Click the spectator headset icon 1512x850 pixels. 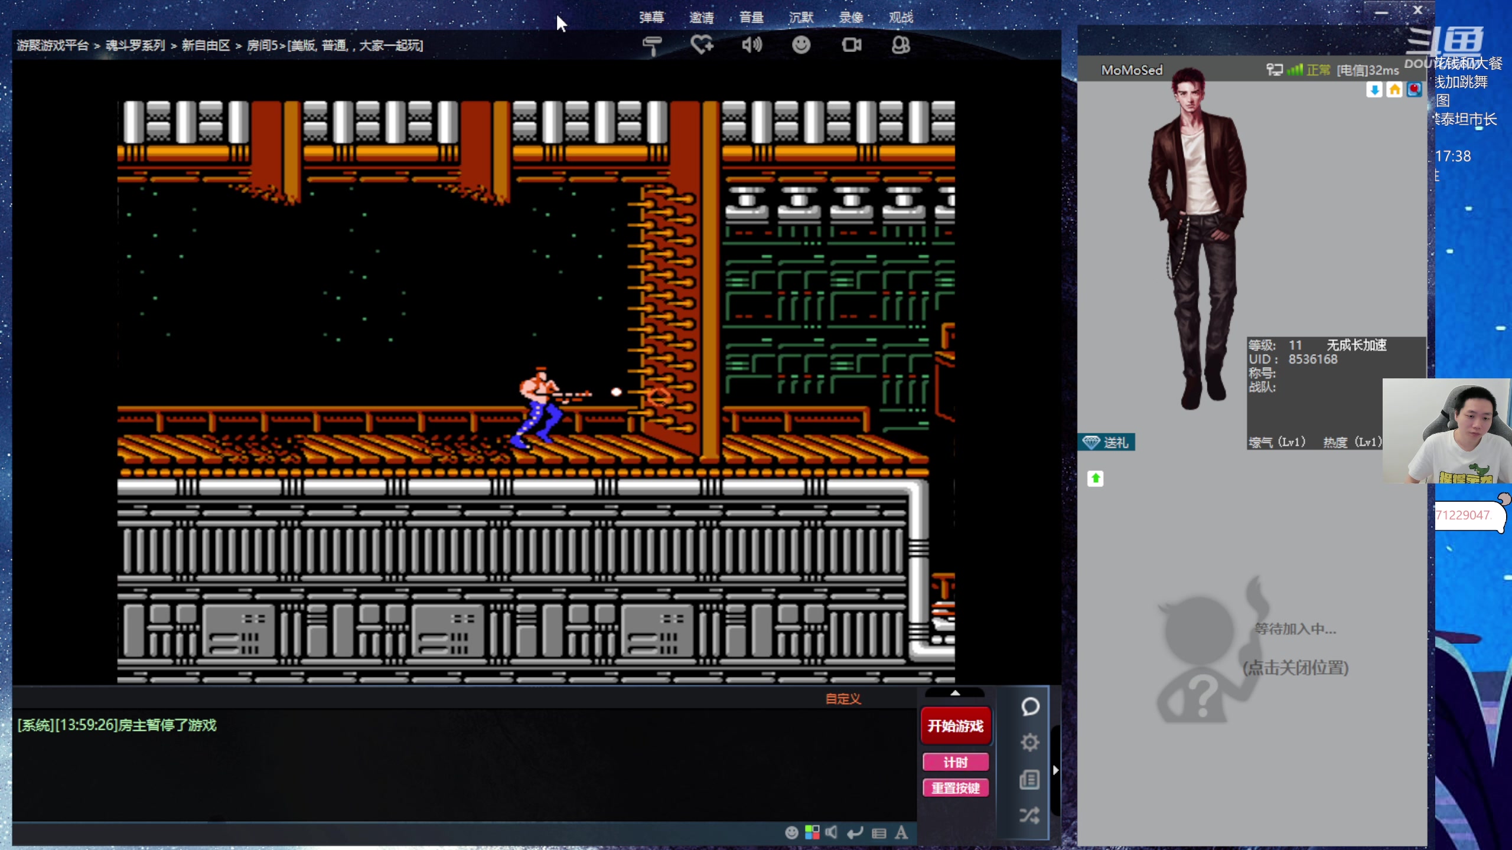[901, 45]
